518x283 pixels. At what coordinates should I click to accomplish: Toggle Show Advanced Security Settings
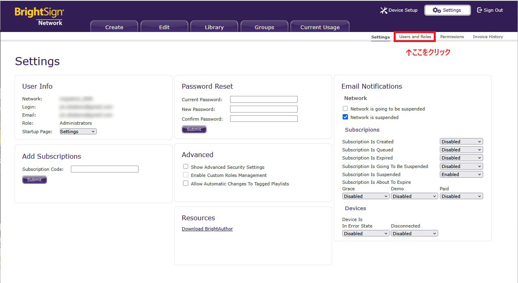186,167
